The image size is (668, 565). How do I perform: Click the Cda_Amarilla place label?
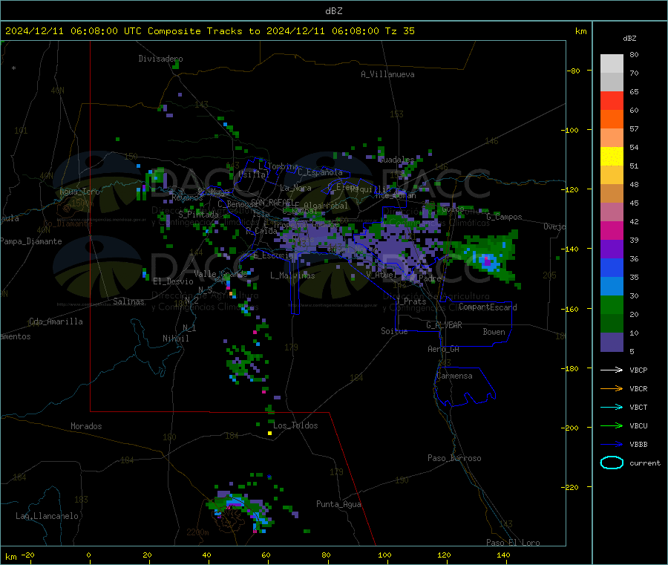tap(56, 321)
